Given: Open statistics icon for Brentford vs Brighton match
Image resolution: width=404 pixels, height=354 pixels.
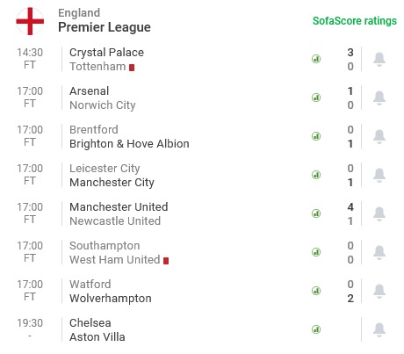Looking at the screenshot, I should click(316, 136).
